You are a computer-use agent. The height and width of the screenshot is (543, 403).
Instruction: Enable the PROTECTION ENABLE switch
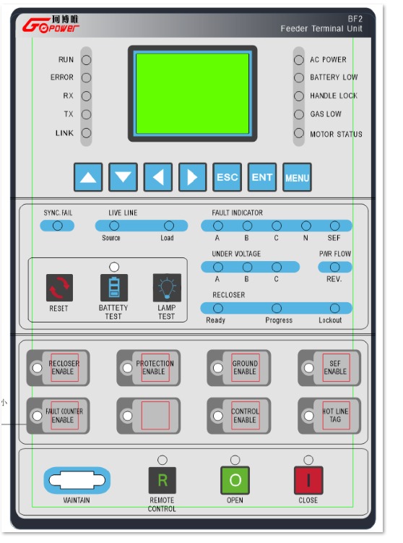coord(148,368)
